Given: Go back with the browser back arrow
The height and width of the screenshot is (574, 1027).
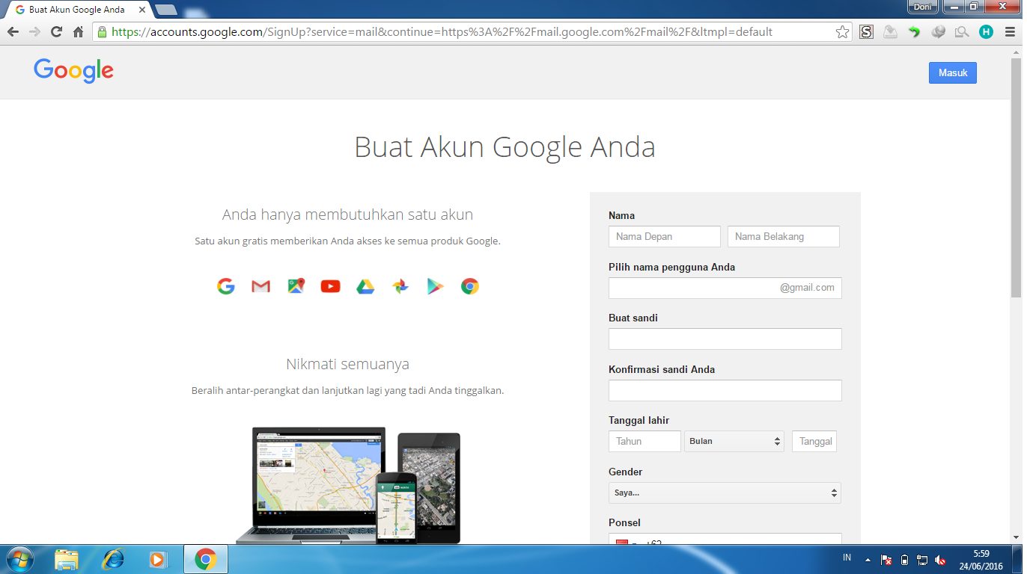Looking at the screenshot, I should (x=13, y=32).
